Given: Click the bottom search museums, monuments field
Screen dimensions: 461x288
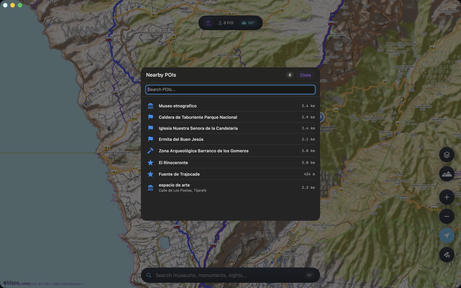Looking at the screenshot, I should click(x=230, y=275).
